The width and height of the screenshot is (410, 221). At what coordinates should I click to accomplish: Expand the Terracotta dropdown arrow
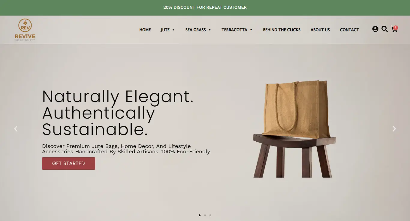click(x=251, y=30)
